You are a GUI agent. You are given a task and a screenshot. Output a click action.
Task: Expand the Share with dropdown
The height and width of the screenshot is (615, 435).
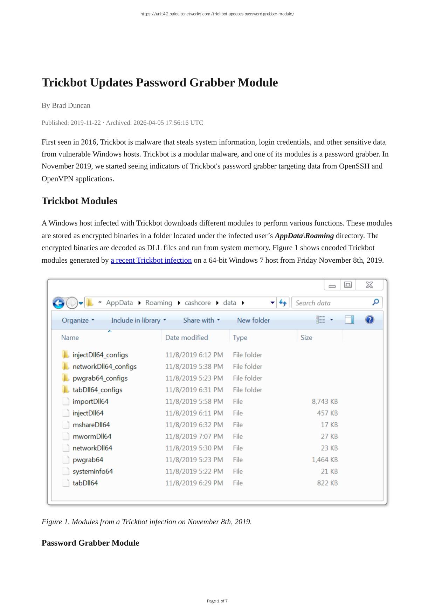pyautogui.click(x=201, y=320)
